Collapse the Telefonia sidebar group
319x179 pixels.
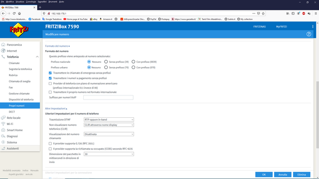(37, 57)
